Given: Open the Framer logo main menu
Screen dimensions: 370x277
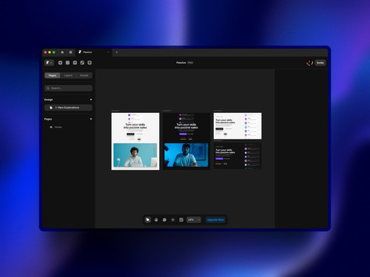Looking at the screenshot, I should [49, 63].
